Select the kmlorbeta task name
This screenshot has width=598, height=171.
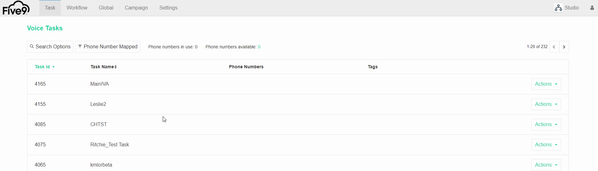coord(101,165)
